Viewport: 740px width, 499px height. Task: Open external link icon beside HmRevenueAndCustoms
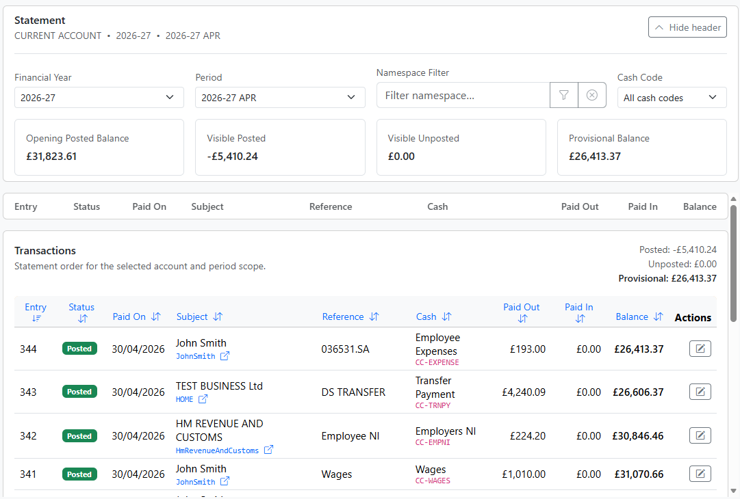point(268,450)
